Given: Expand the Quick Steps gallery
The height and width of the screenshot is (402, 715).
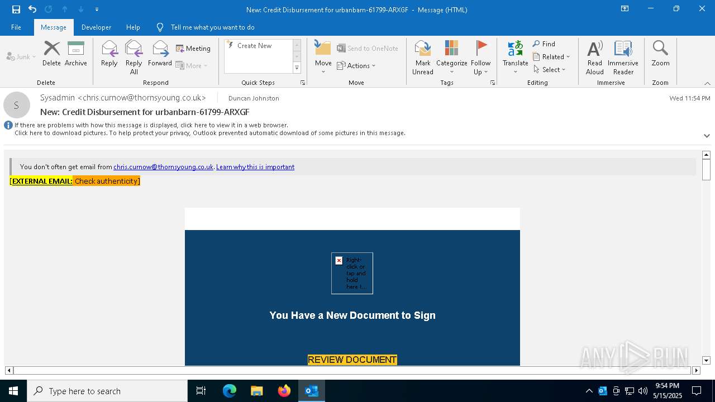Looking at the screenshot, I should [297, 68].
